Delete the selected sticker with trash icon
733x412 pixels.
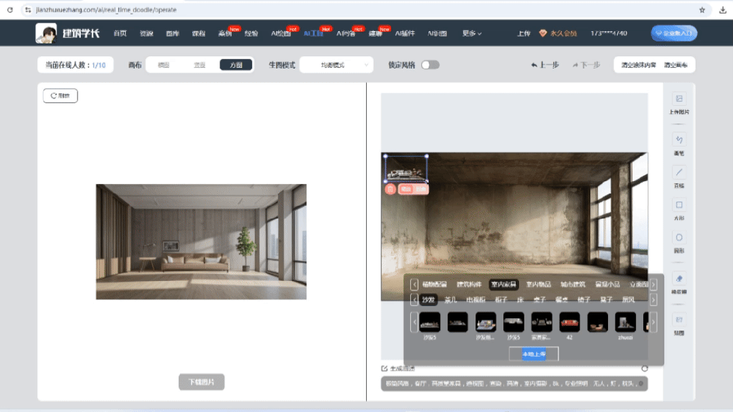coord(391,189)
